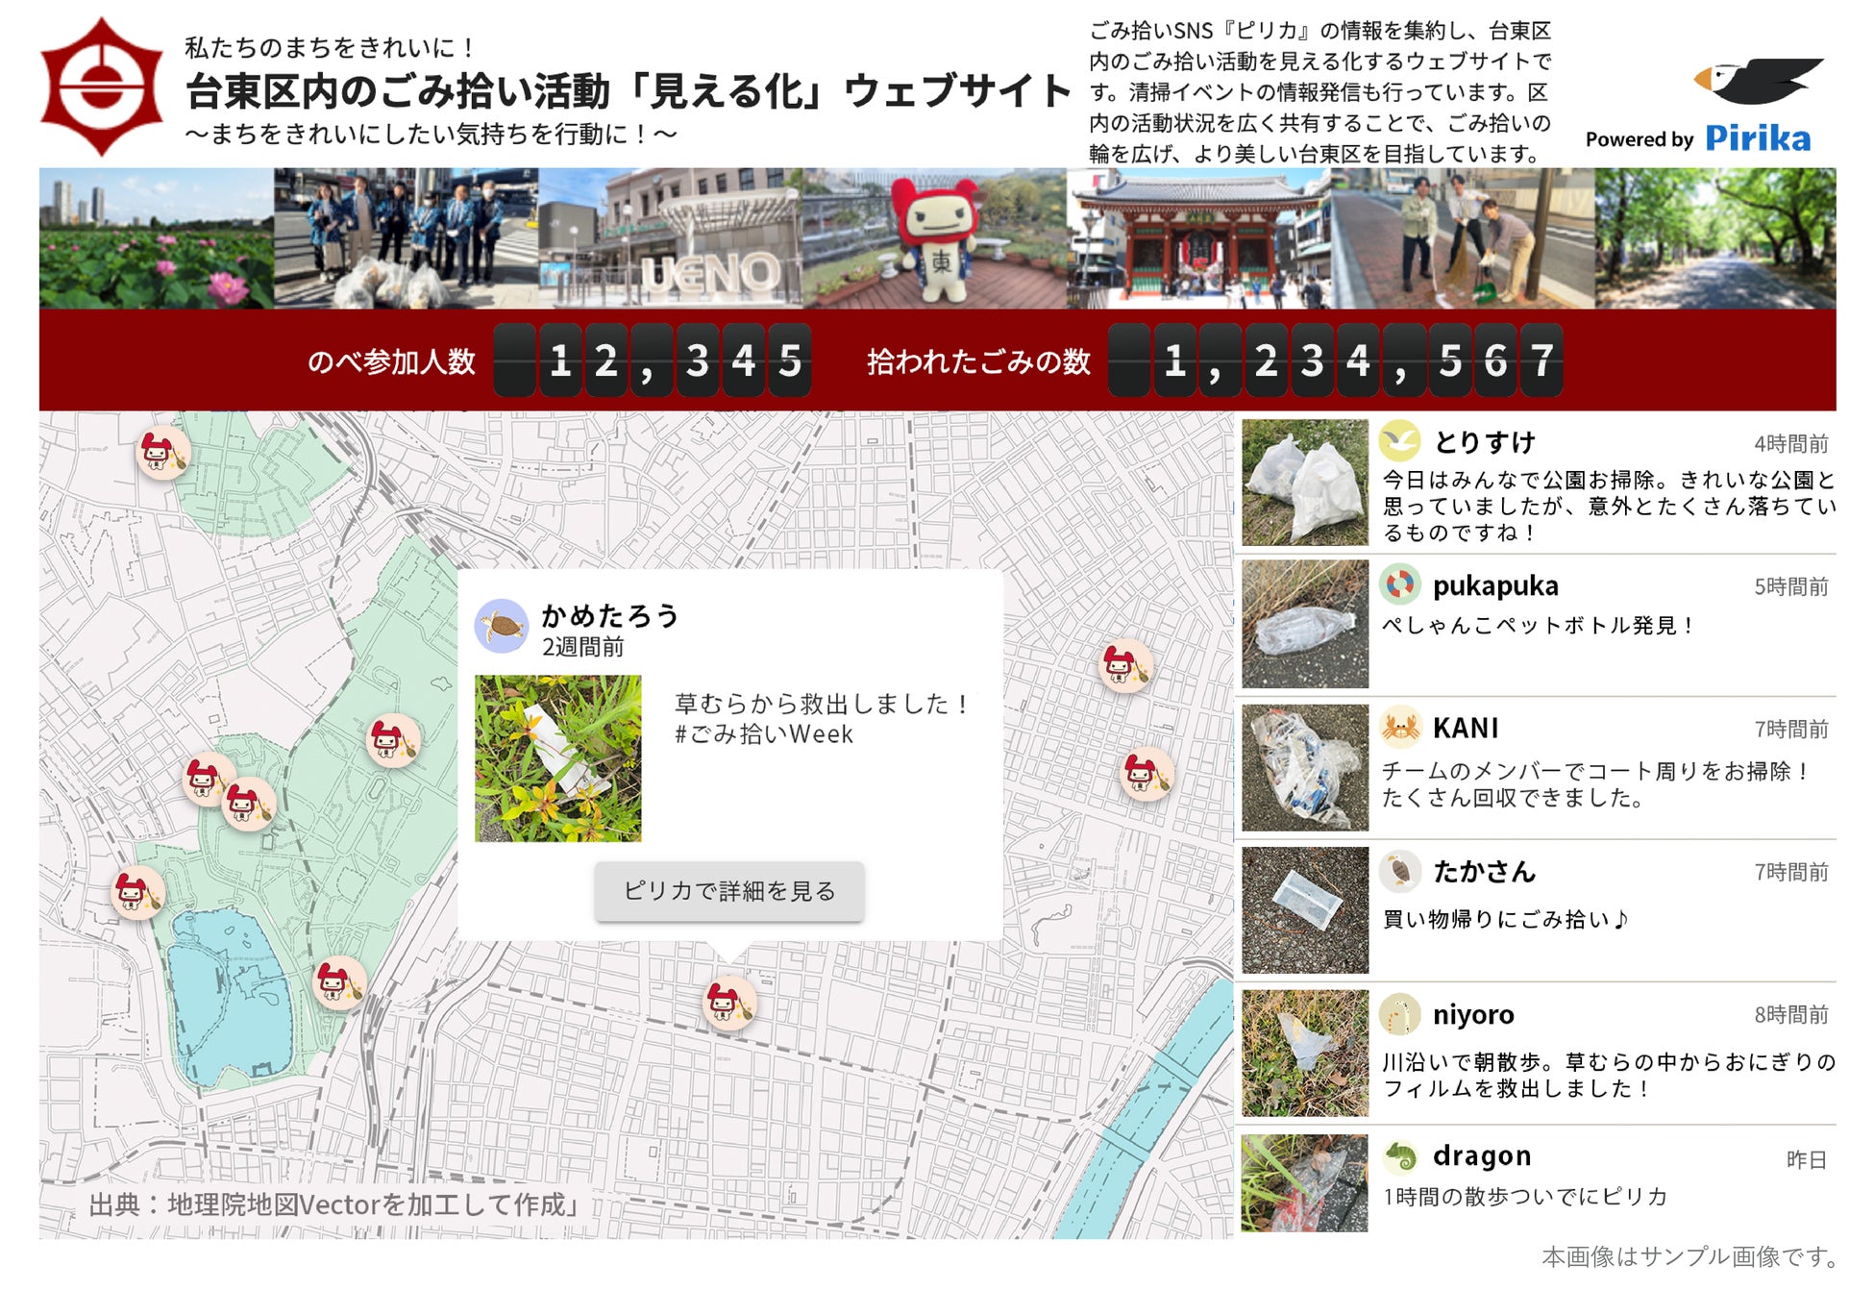The width and height of the screenshot is (1874, 1290).
Task: Click niyoro's giraffe avatar icon
Action: (1399, 1014)
